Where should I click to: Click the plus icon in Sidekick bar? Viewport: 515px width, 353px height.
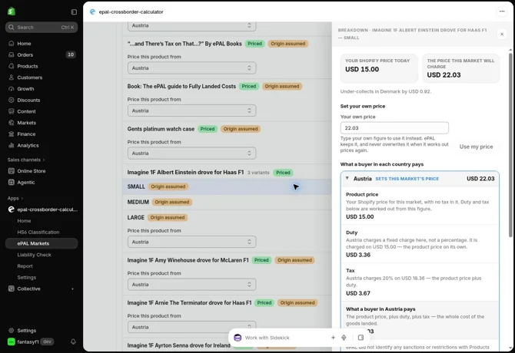click(333, 338)
